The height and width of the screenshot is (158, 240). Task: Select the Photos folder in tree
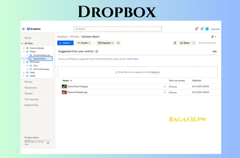[x=33, y=52]
